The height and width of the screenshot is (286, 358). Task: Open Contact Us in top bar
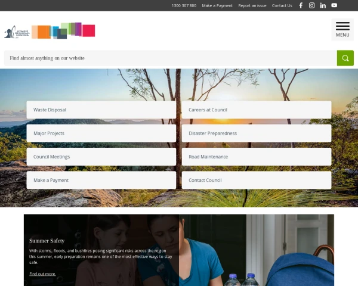[282, 6]
